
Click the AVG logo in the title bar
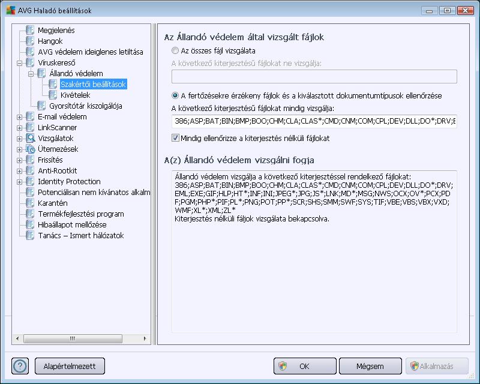click(11, 10)
